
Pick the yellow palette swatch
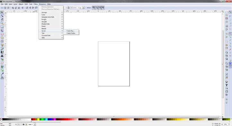pos(38,119)
